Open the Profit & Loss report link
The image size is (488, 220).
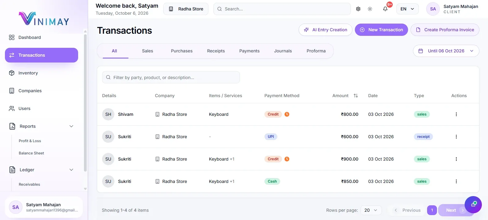coord(30,141)
